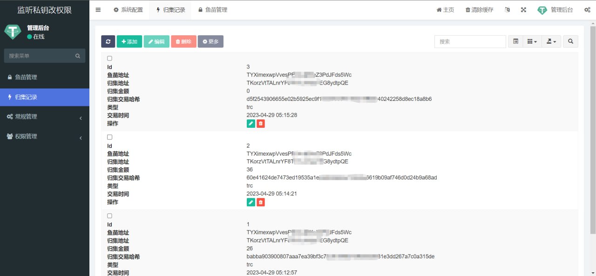This screenshot has height=276, width=596.
Task: Expand the 常规管理 sidebar menu
Action: tap(44, 117)
